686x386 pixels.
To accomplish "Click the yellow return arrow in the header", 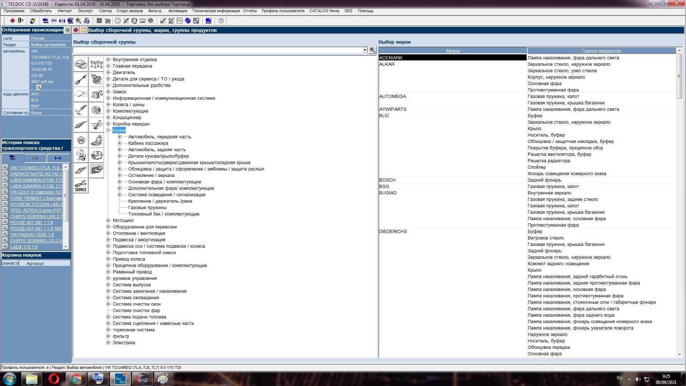I will point(84,30).
